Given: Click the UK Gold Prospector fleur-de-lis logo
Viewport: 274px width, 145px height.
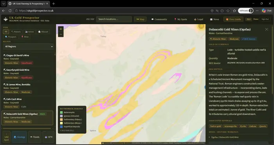Looking at the screenshot, I should point(5,19).
